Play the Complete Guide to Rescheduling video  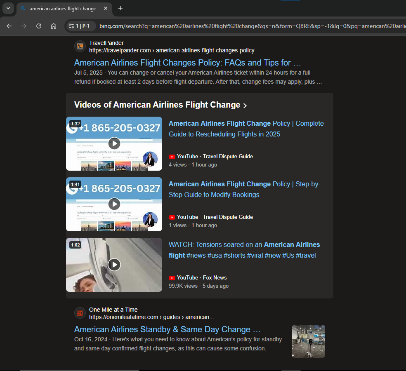pyautogui.click(x=114, y=143)
